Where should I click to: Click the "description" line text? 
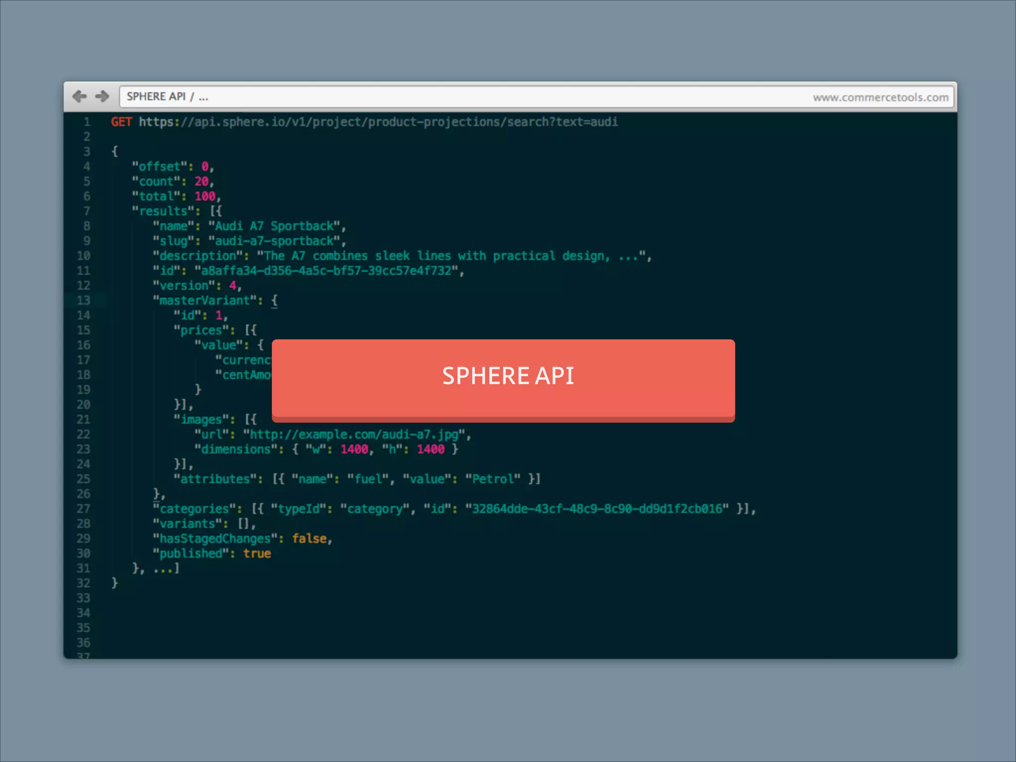[402, 255]
